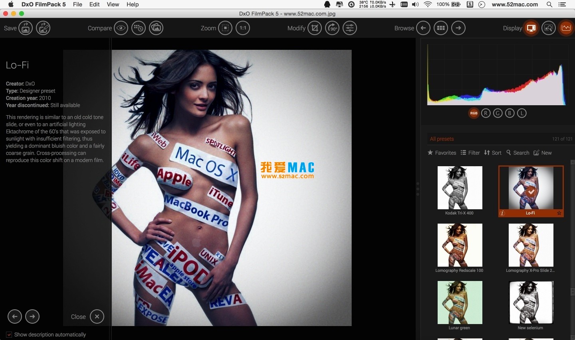Click the QQ penguin menu bar icon
The width and height of the screenshot is (575, 340).
327,4
